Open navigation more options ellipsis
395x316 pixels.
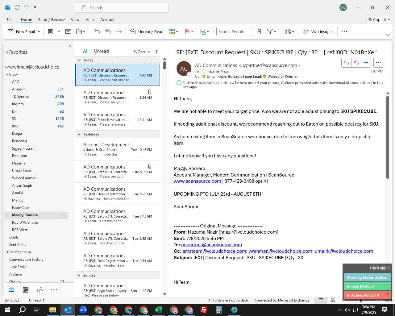[x=54, y=290]
